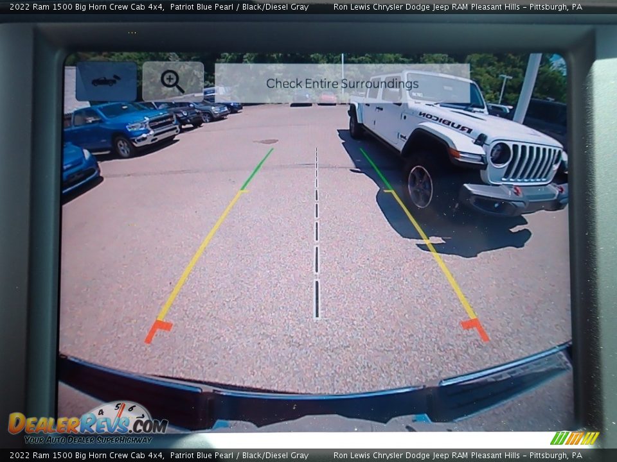Click "Ron Lewis Chrysler Dodge" in top caption

382,6
